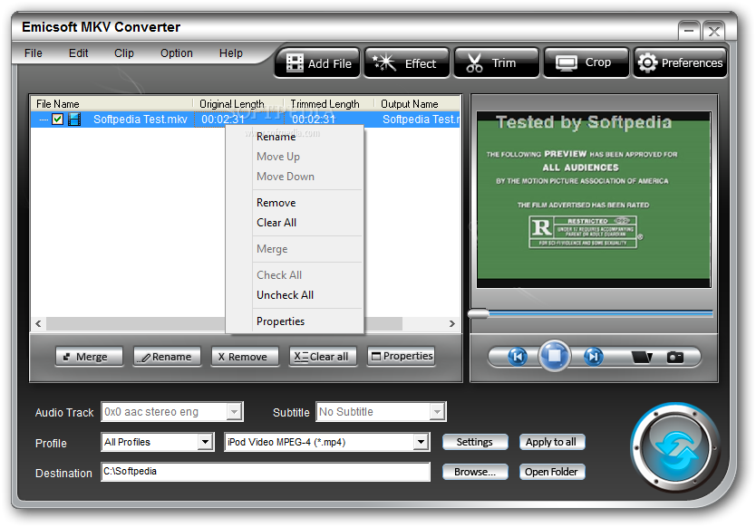Image resolution: width=756 pixels, height=527 pixels.
Task: Open the Crop tool
Action: tap(586, 62)
